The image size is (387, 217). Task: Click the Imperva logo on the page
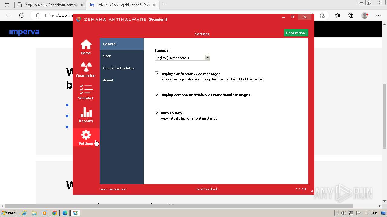[24, 32]
